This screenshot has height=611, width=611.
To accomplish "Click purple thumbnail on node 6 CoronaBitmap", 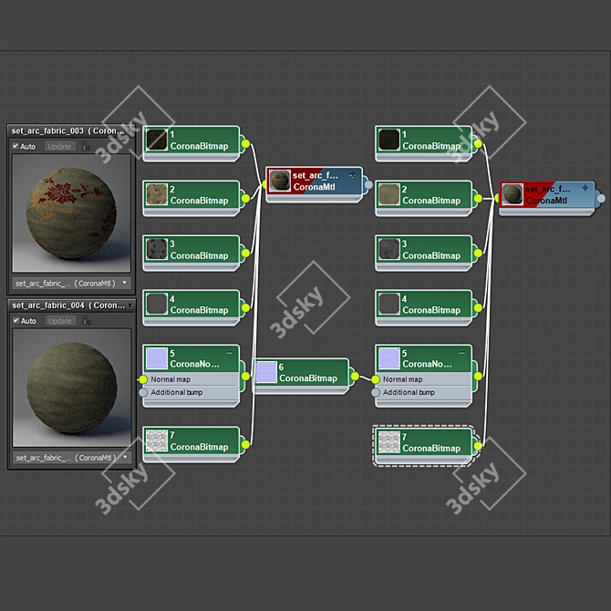I will tap(266, 372).
